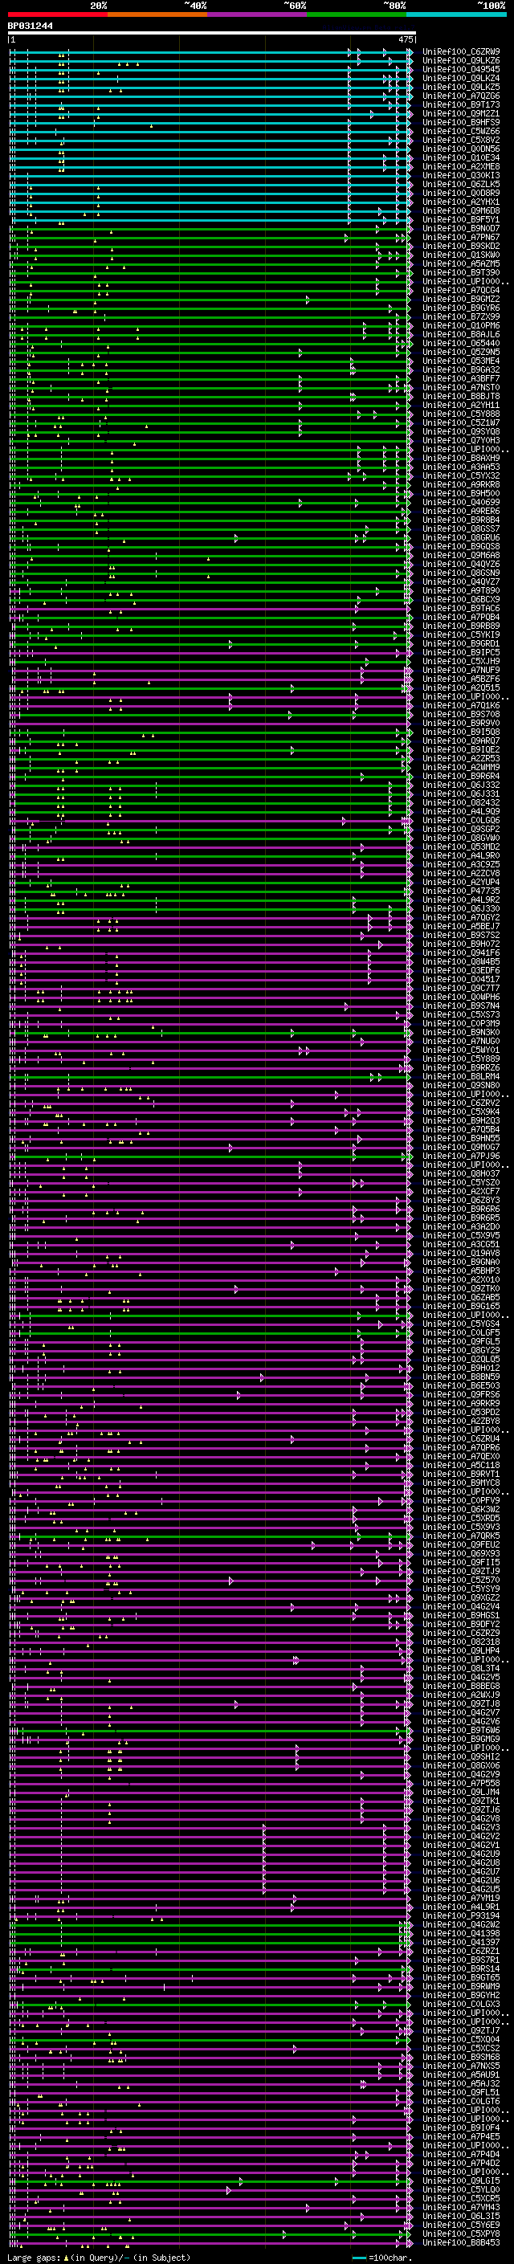This screenshot has width=514, height=2264.
Task: Select hit label UniRef100_A7VM43
Action: (461, 2207)
